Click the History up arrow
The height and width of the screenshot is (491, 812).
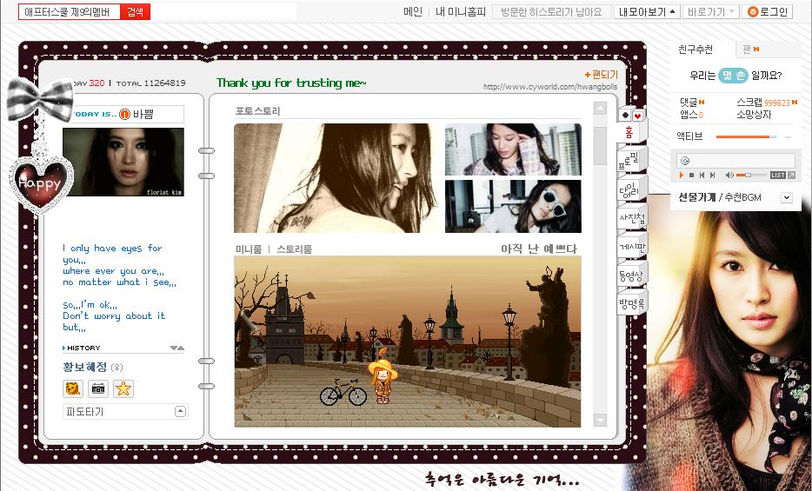tap(181, 348)
